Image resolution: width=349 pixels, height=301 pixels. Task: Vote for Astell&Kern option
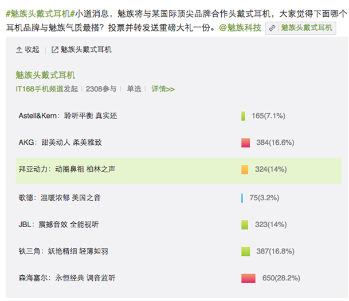[178, 116]
